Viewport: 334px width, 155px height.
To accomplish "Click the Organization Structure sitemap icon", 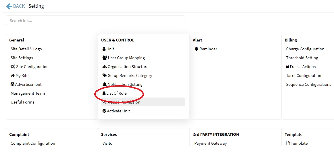I will pyautogui.click(x=104, y=67).
